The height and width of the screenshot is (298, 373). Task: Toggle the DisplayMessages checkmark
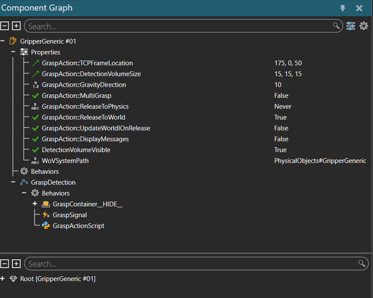tap(35, 139)
